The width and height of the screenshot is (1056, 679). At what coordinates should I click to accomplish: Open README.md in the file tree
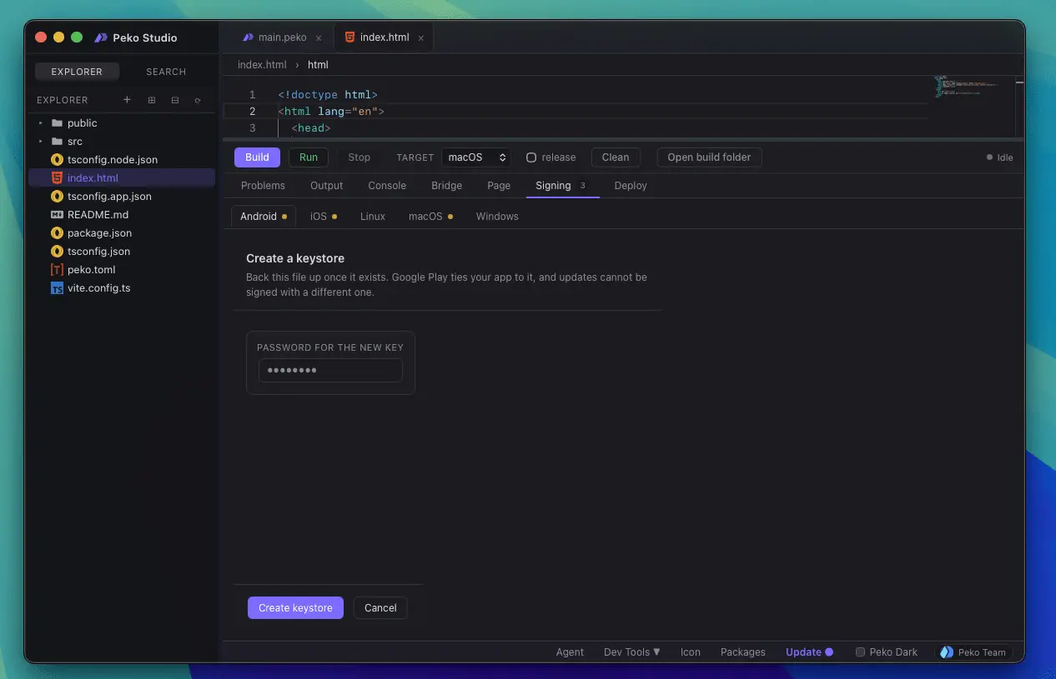tap(122, 215)
